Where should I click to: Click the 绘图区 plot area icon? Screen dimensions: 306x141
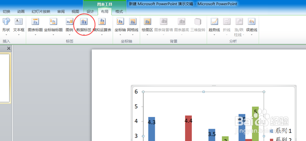147,21
